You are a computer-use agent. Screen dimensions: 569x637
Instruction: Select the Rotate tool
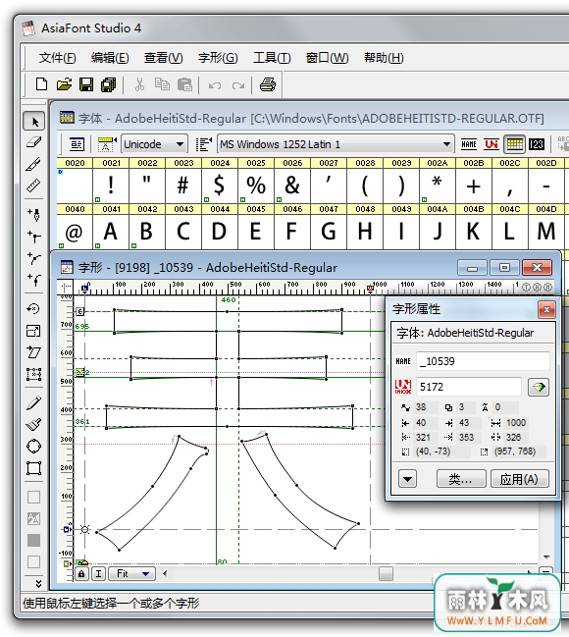point(33,309)
